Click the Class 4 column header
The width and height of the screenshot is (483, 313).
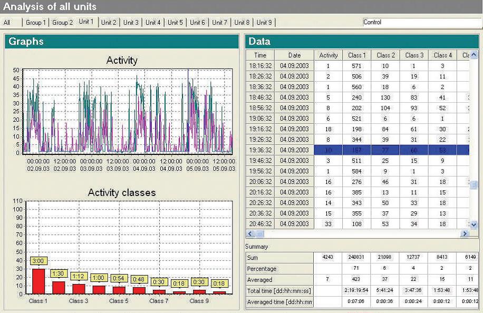click(443, 55)
